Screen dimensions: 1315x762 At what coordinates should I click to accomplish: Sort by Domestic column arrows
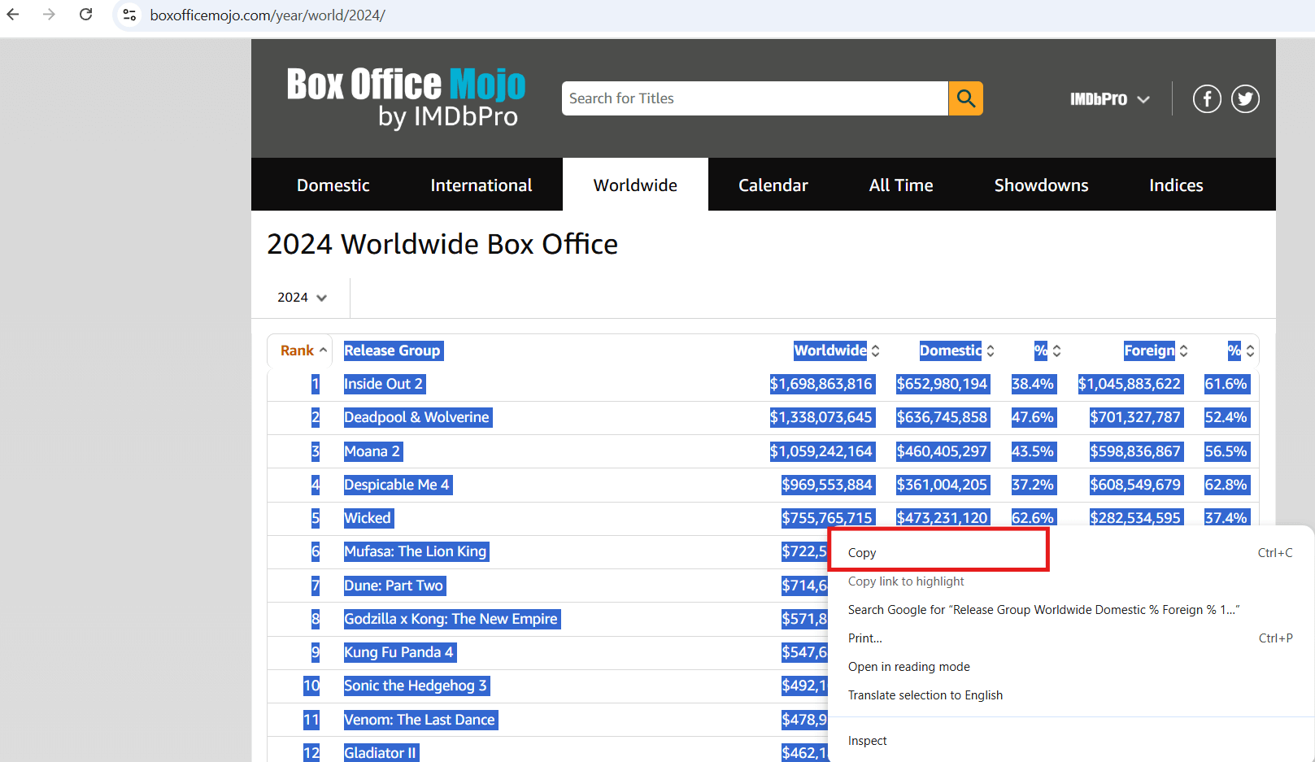click(x=991, y=351)
